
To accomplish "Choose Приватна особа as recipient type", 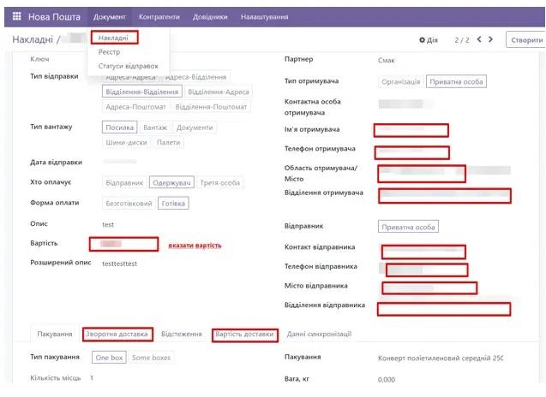I will (456, 81).
